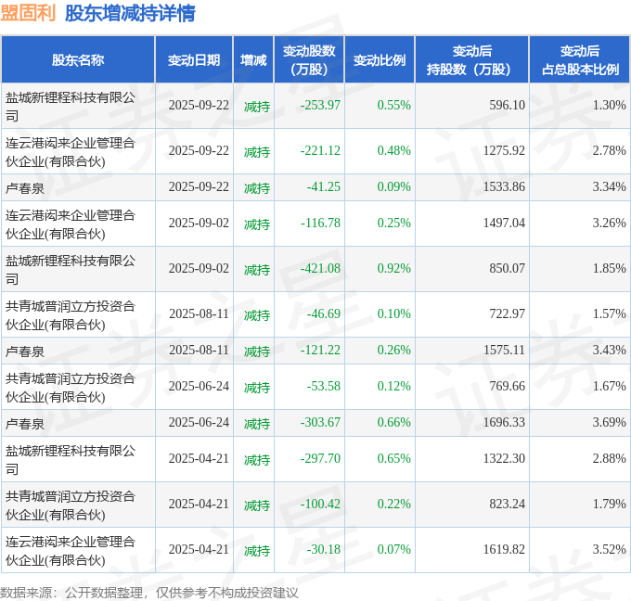The image size is (631, 601).
Task: Click the 减持 label in the 1322.30 row
Action: pos(257,460)
